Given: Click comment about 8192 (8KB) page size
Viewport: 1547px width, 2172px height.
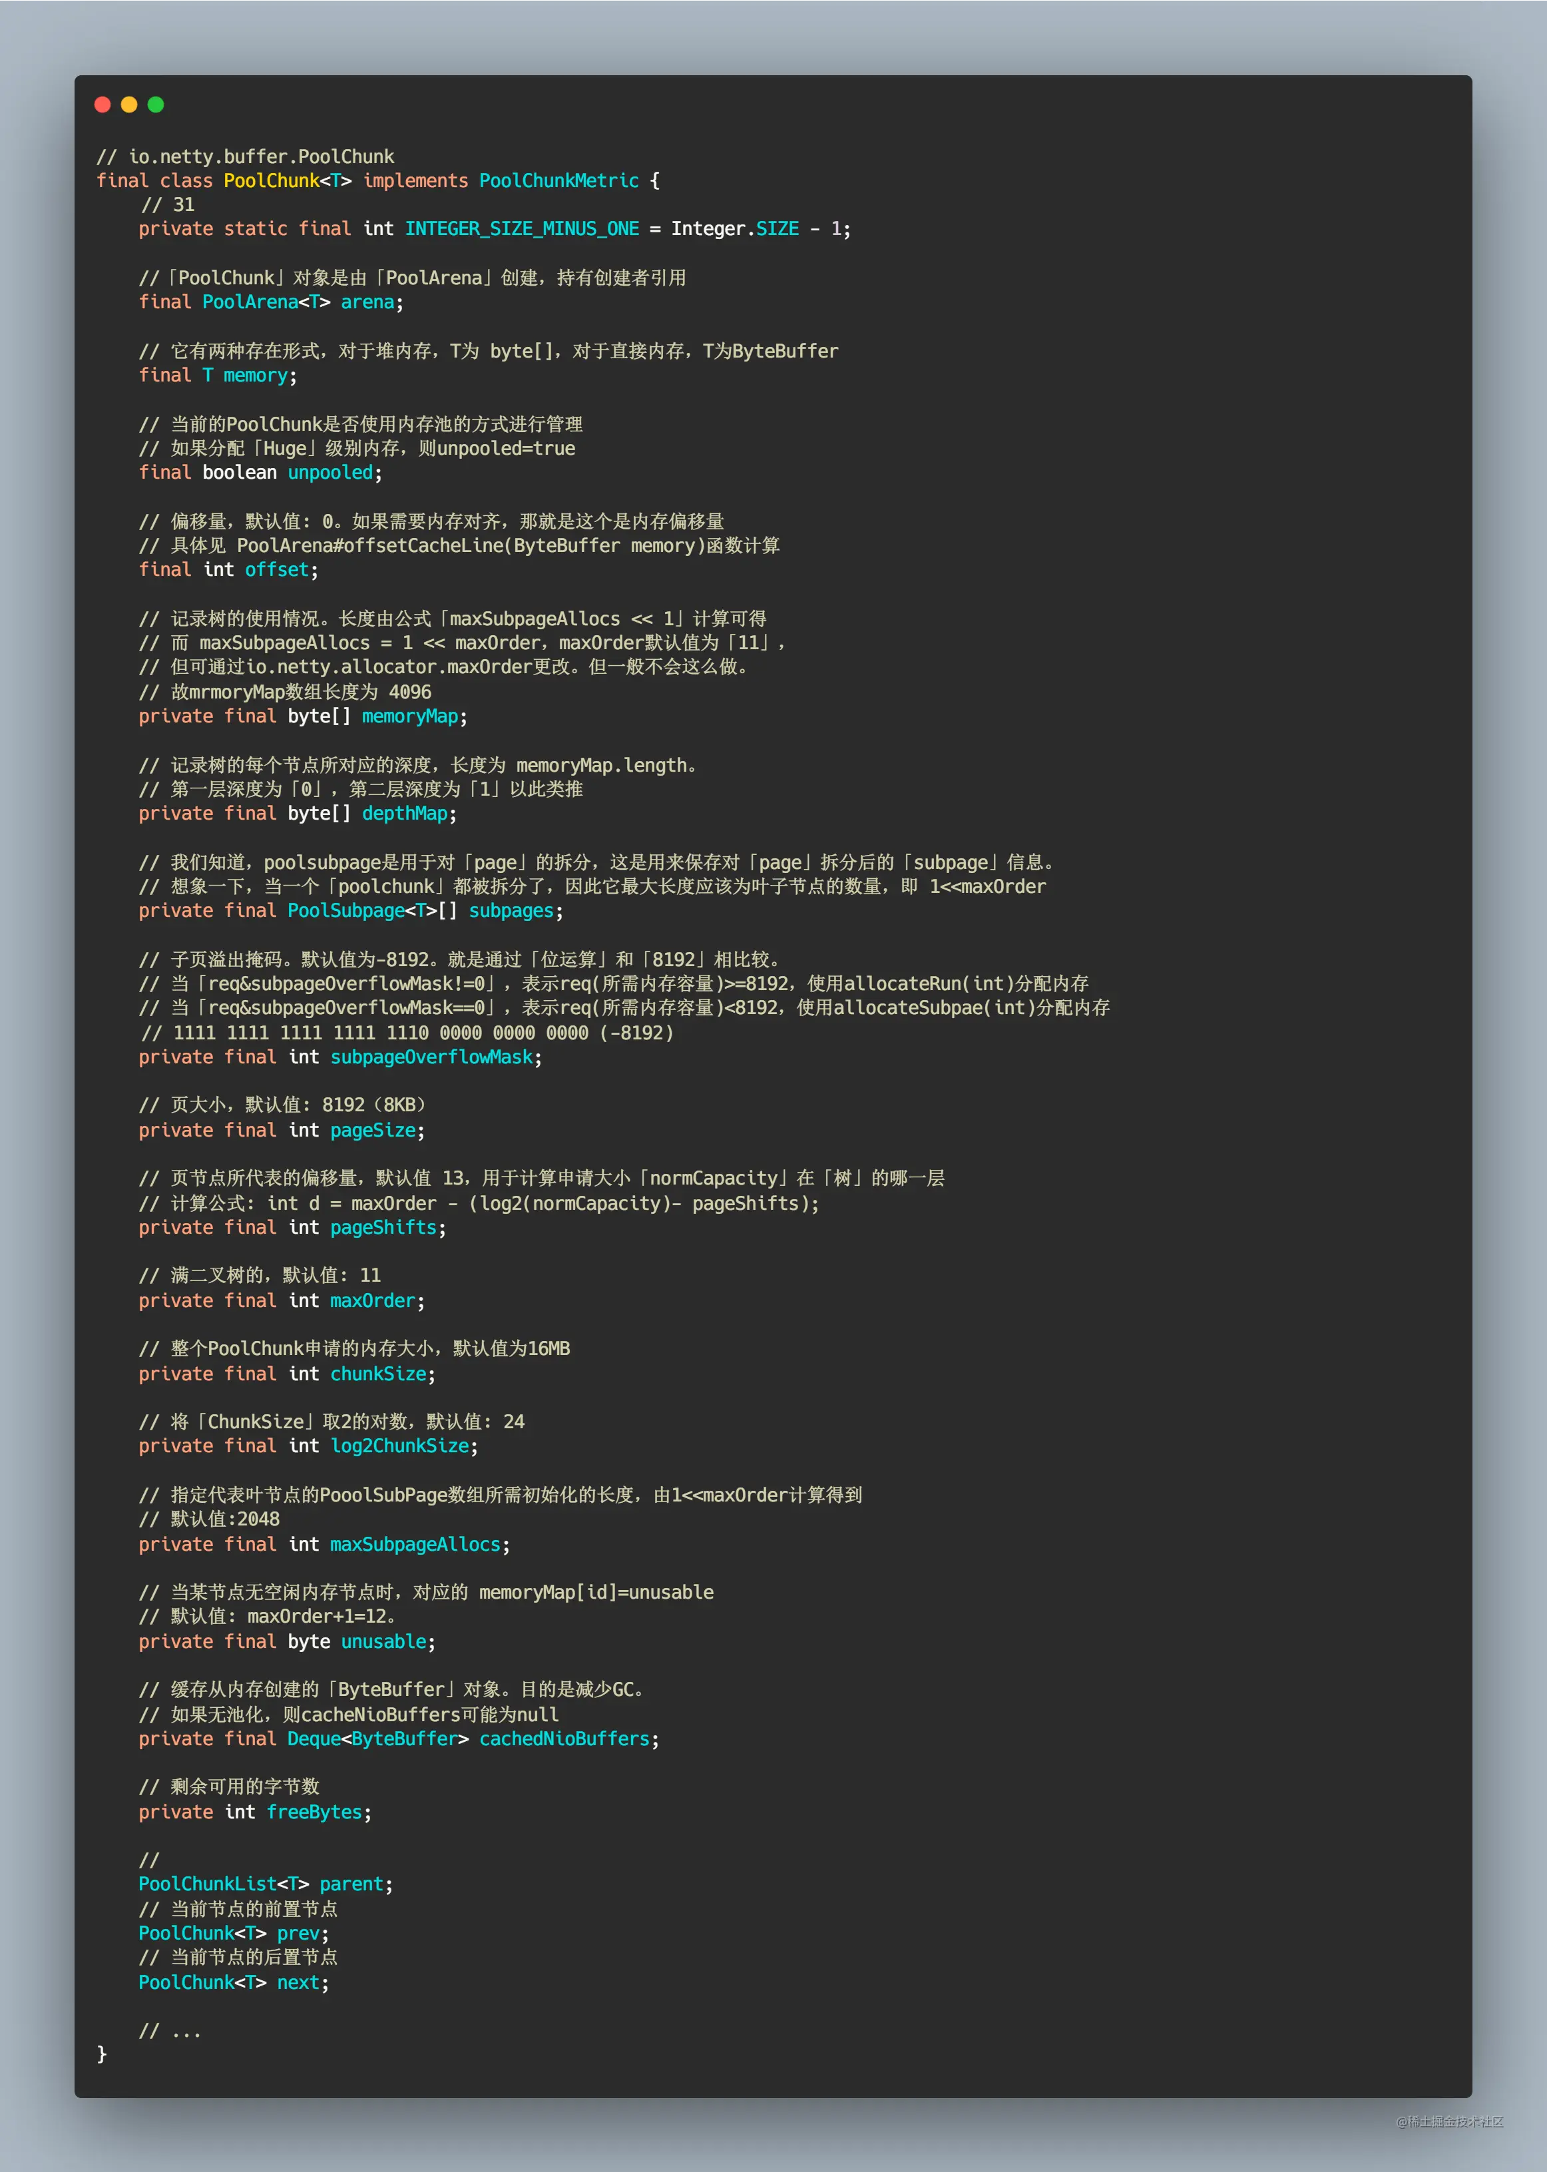Looking at the screenshot, I should click(x=283, y=1105).
